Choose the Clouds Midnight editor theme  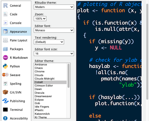coord(50,79)
